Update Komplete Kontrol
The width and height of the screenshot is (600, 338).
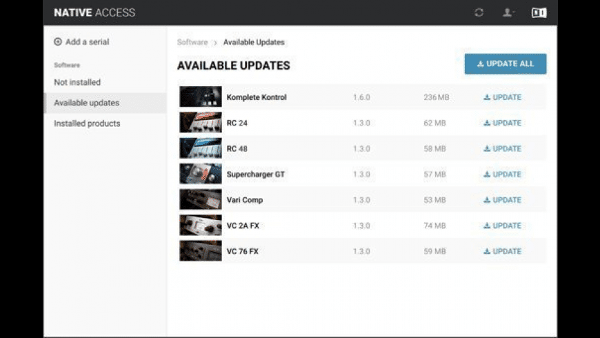point(503,97)
